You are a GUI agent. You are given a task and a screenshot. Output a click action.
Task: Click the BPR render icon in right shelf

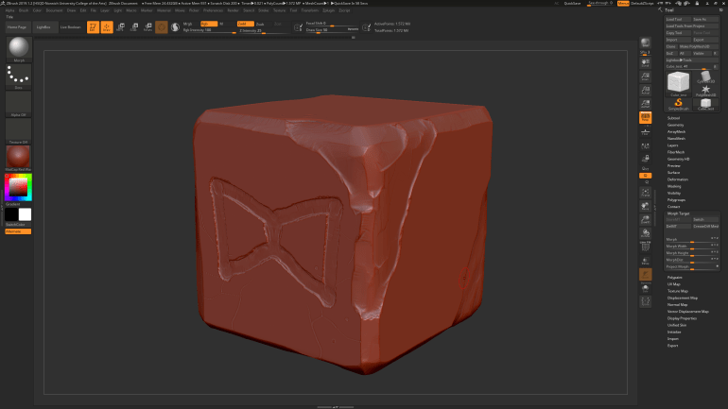point(646,43)
